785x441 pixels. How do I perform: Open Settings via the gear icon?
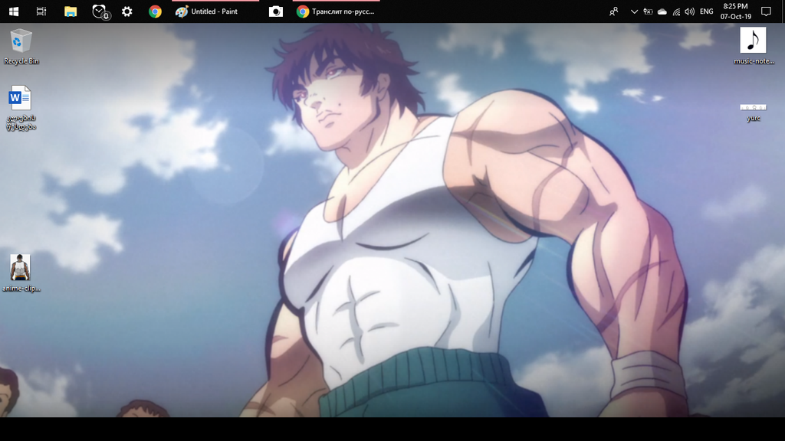click(x=127, y=11)
